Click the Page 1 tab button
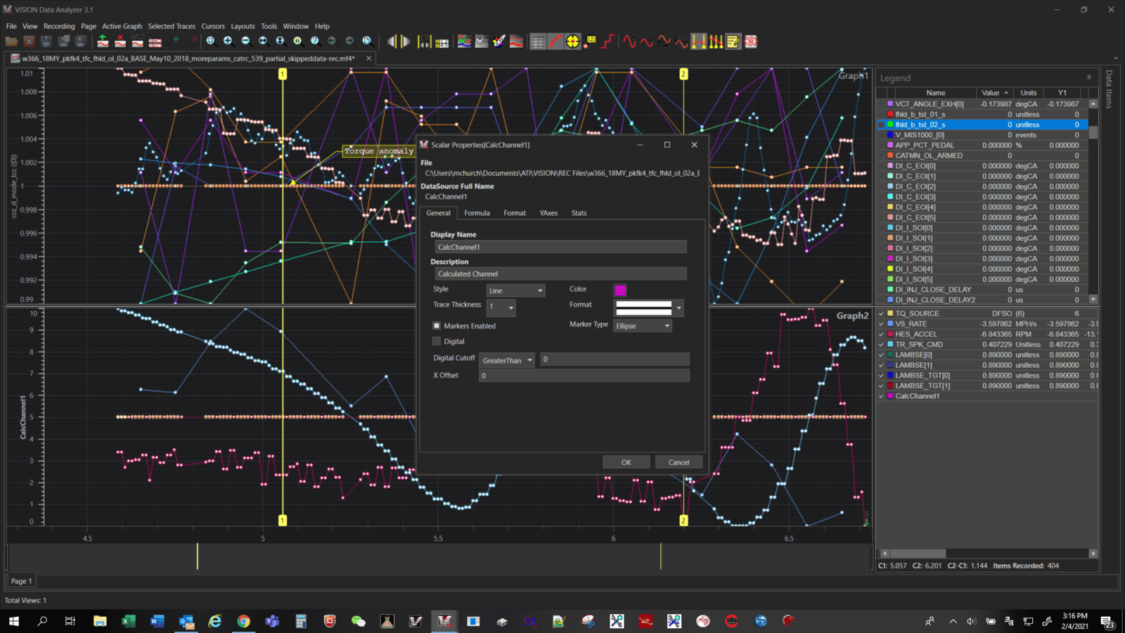The width and height of the screenshot is (1125, 633). tap(21, 581)
